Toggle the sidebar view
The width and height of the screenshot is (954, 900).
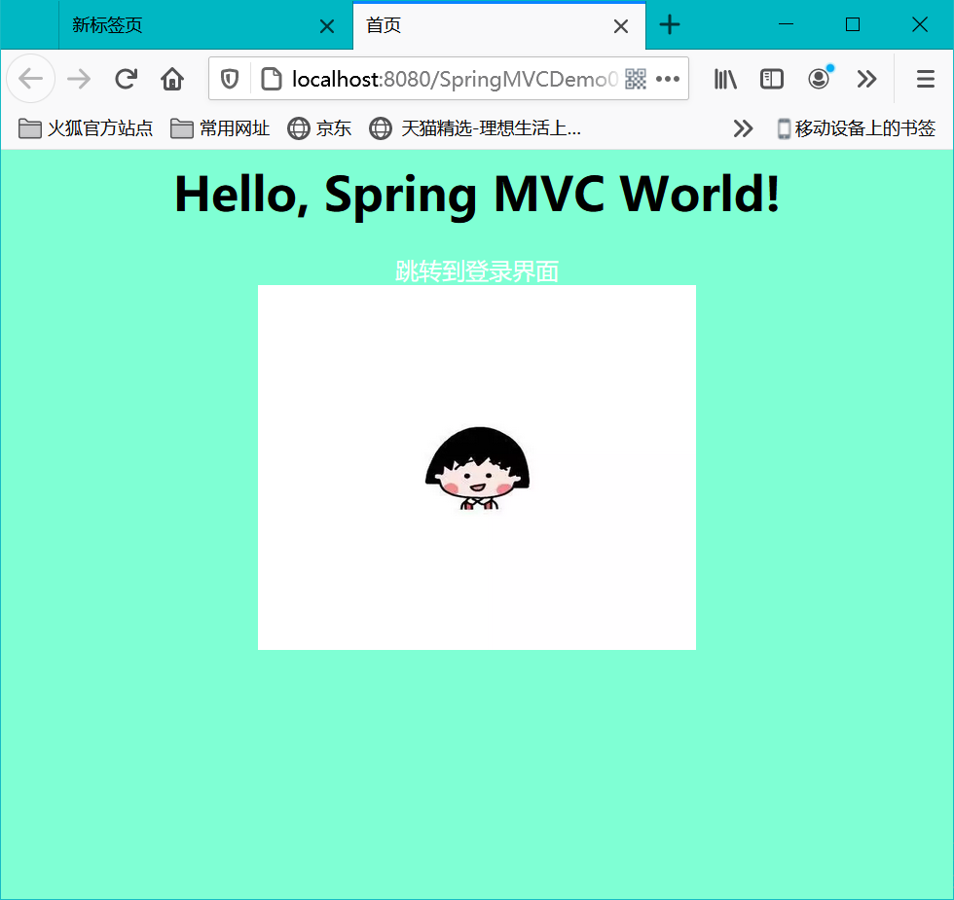coord(771,79)
